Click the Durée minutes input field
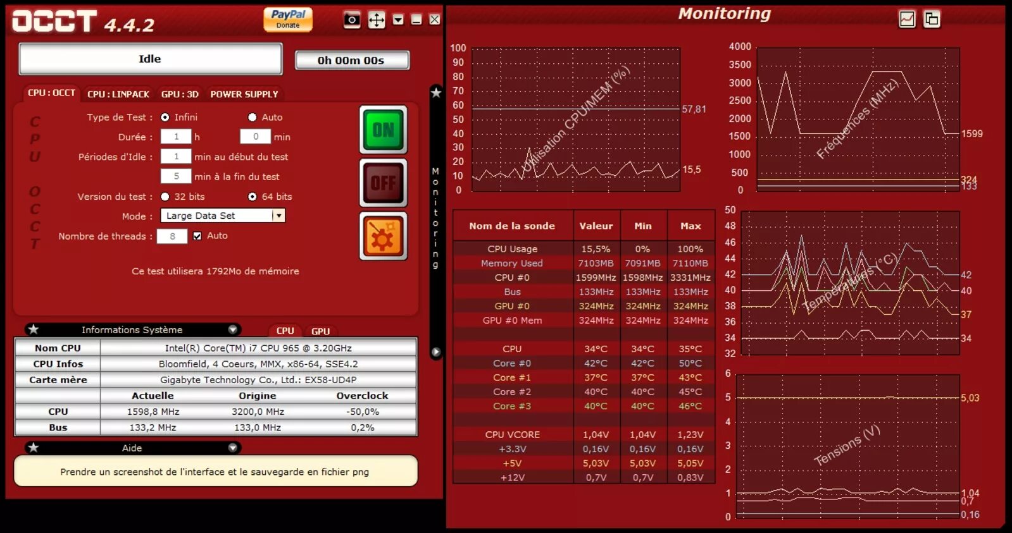The image size is (1012, 533). (x=256, y=137)
